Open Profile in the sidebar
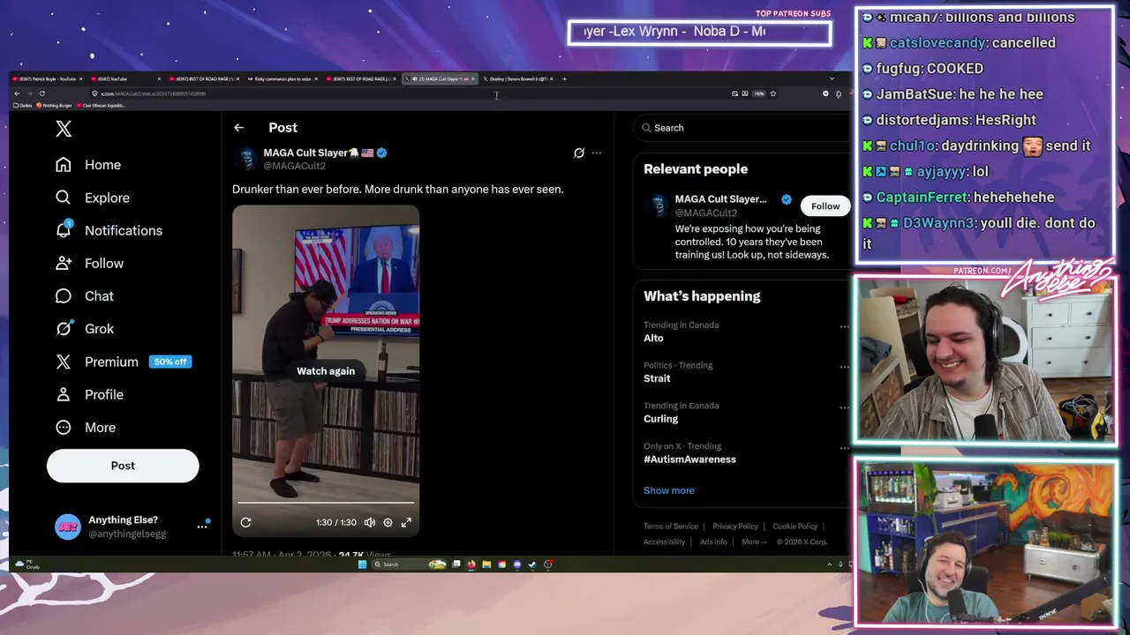Image resolution: width=1130 pixels, height=635 pixels. pyautogui.click(x=89, y=394)
